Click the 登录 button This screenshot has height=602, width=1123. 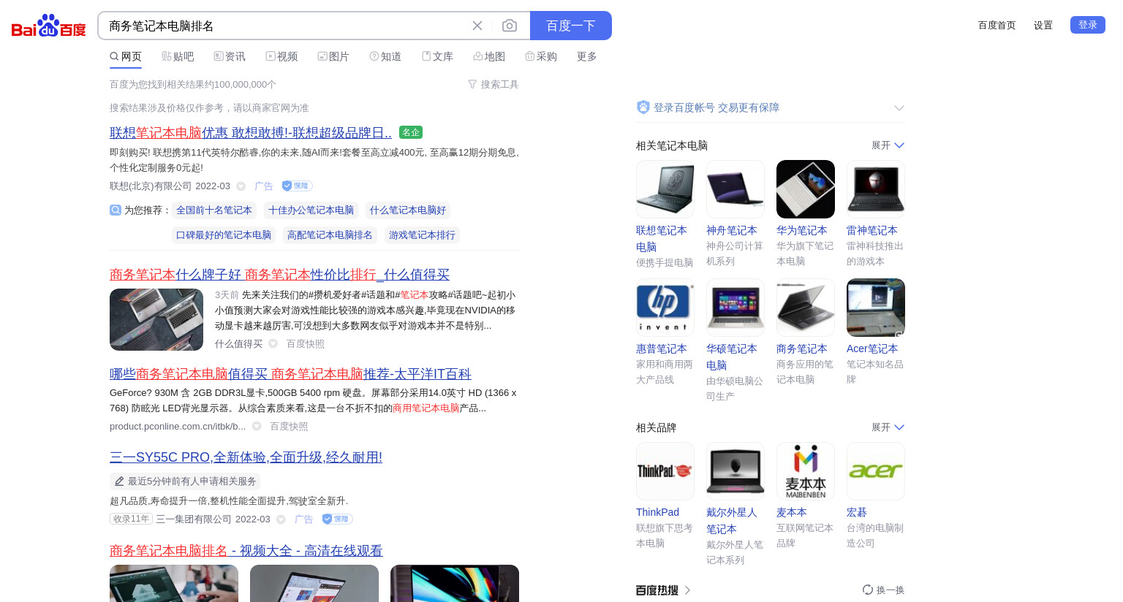[1088, 25]
